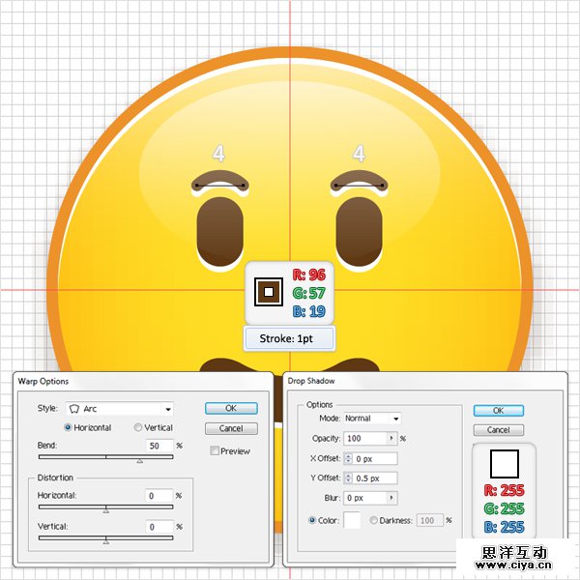Click the white shadow Color swatch
580x580 pixels.
tap(353, 520)
